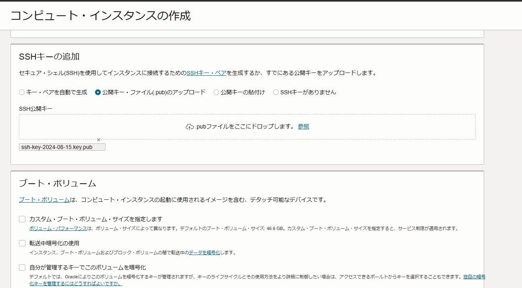Select the ssh-key-2024-08-15.key.pub file chip
This screenshot has width=522, height=288.
(62, 147)
